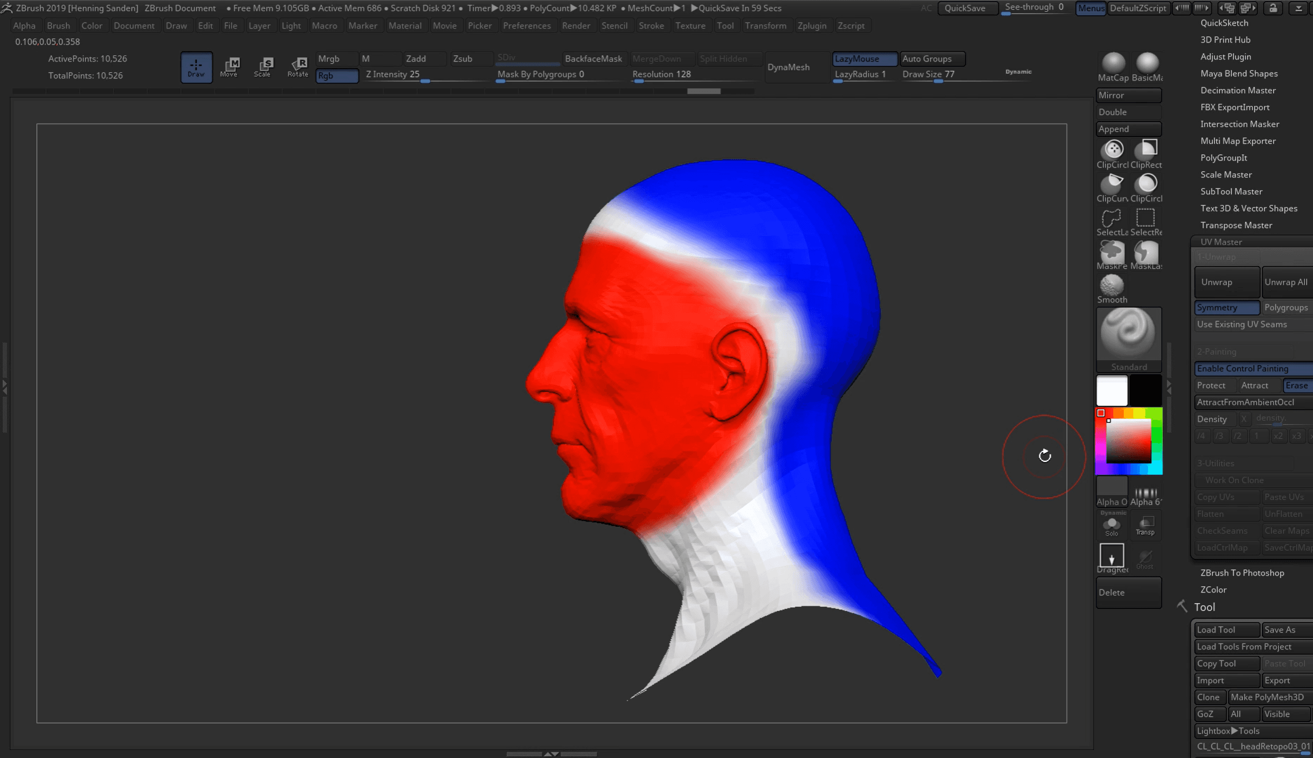Select the Scale transform tool icon
Screen dimensions: 1313x758
262,67
